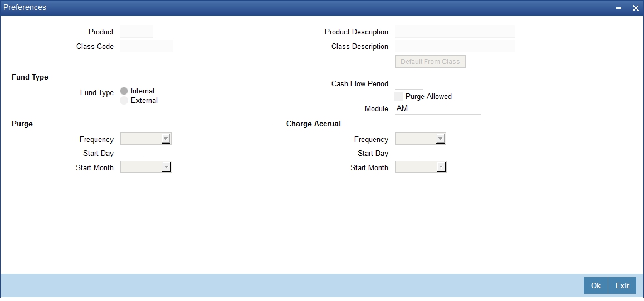Click the Class Code label
644x301 pixels.
pyautogui.click(x=95, y=47)
